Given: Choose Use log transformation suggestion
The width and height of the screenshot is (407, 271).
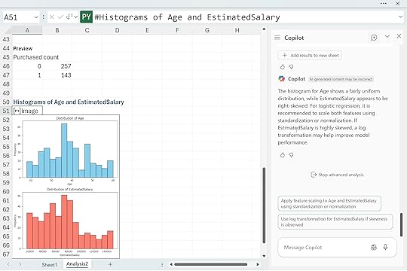Looking at the screenshot, I should (335, 222).
